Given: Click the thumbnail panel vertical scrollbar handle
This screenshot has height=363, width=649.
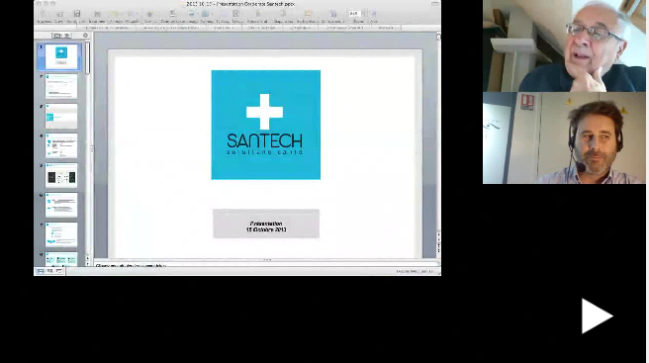Looking at the screenshot, I should [x=87, y=58].
